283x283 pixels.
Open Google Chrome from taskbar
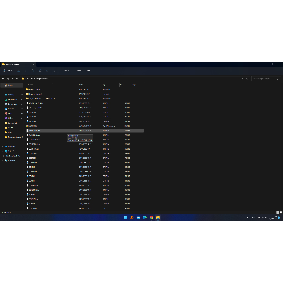tap(151, 218)
